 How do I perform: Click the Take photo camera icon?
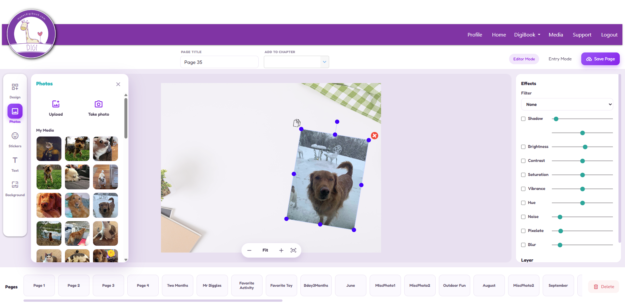pos(99,104)
